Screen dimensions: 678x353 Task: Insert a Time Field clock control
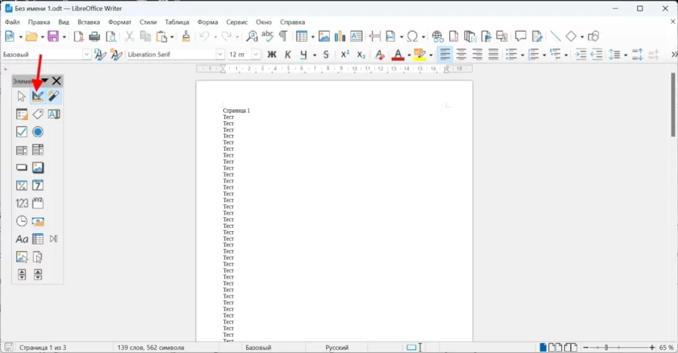click(21, 221)
